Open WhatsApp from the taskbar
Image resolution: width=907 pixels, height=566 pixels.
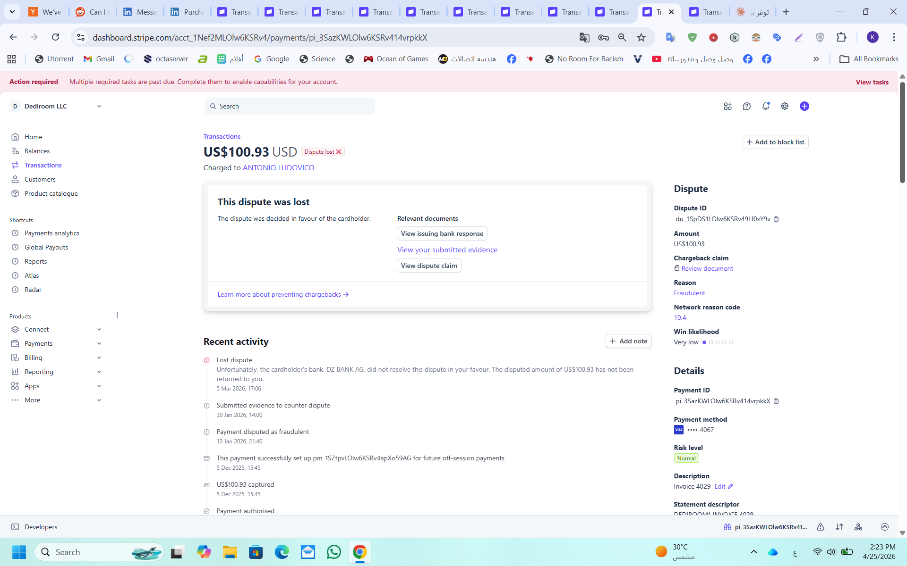(334, 552)
